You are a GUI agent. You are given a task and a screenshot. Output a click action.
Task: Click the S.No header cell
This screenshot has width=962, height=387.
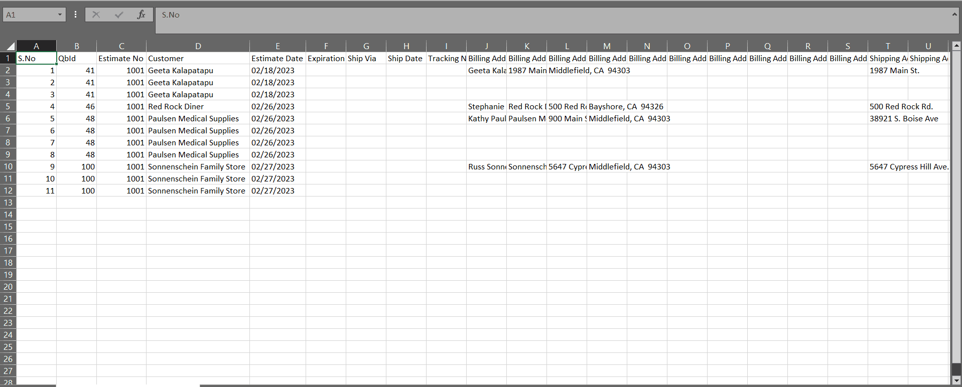point(36,58)
